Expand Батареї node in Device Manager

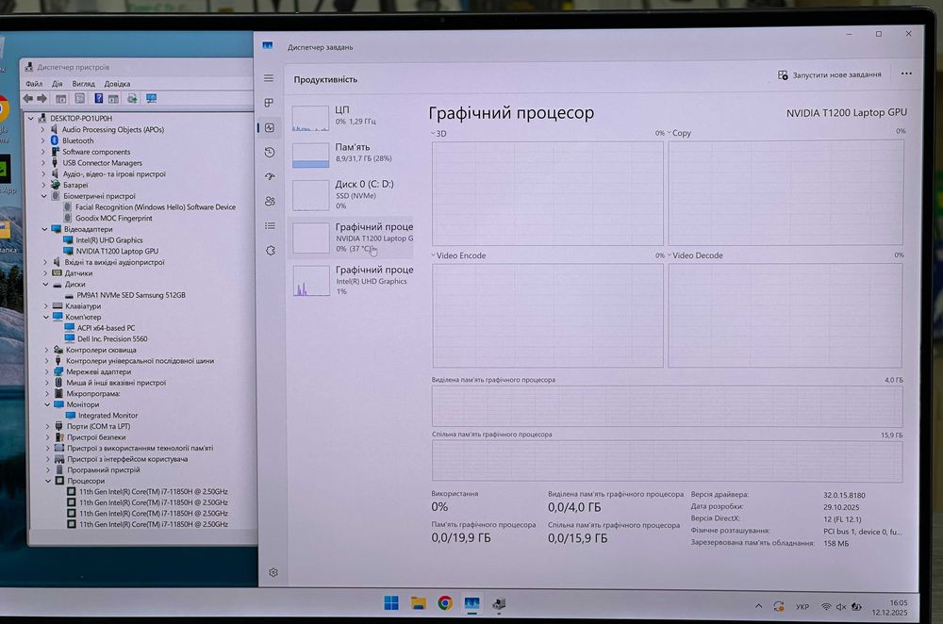pyautogui.click(x=43, y=185)
